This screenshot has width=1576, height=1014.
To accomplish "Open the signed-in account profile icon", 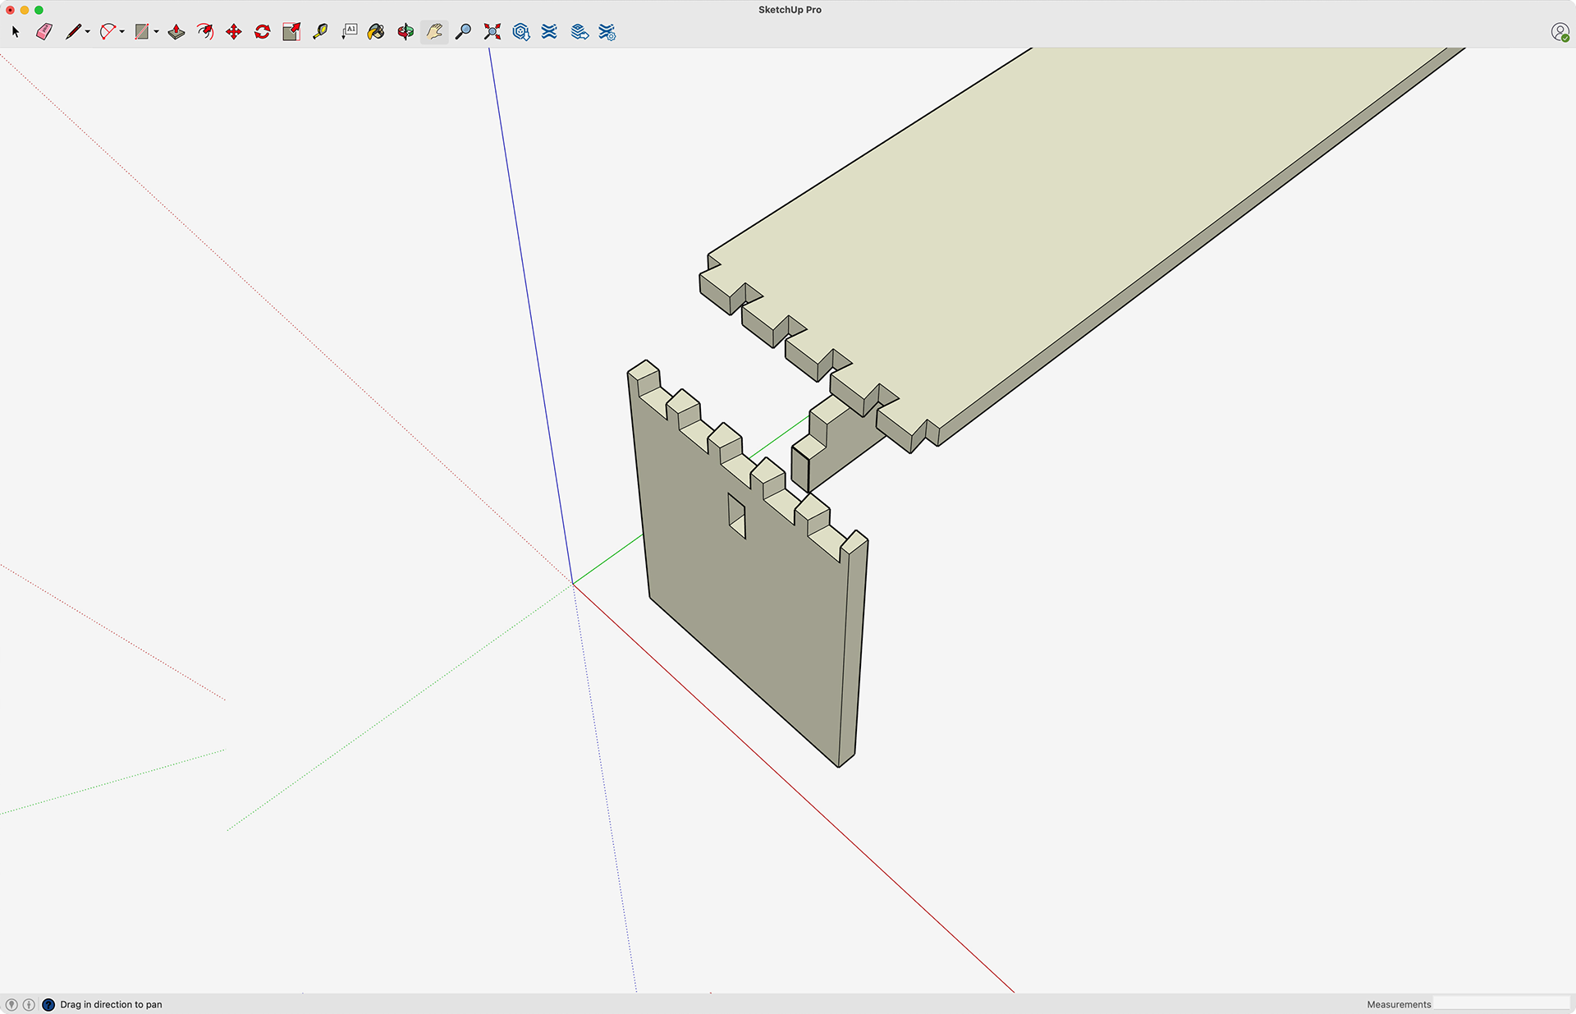I will (x=1560, y=32).
